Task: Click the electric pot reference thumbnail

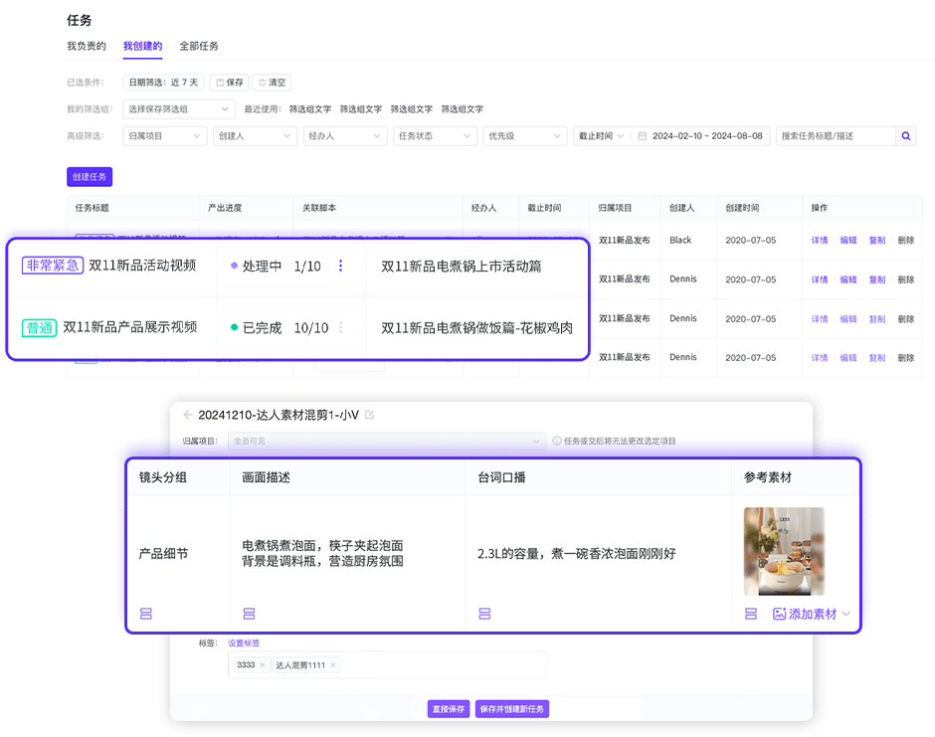Action: click(784, 552)
